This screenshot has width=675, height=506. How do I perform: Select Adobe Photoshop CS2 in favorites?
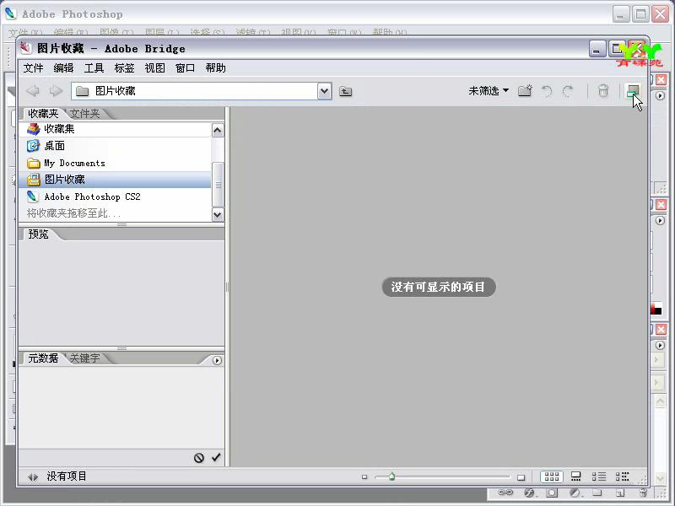click(x=115, y=196)
